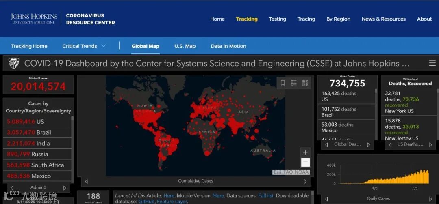Select South Africa row in cases list
439x204 pixels.
pyautogui.click(x=37, y=165)
